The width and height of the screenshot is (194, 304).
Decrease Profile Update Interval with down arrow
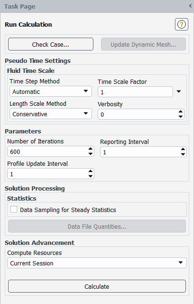[x=91, y=176]
